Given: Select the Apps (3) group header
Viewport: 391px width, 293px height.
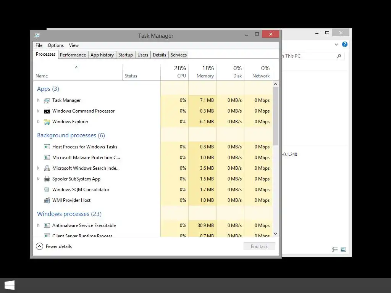Looking at the screenshot, I should (x=48, y=89).
